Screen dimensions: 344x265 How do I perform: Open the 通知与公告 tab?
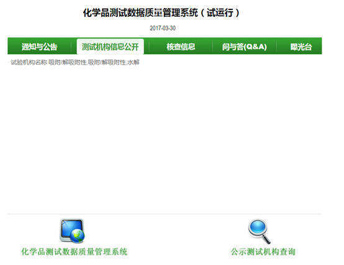pos(40,47)
